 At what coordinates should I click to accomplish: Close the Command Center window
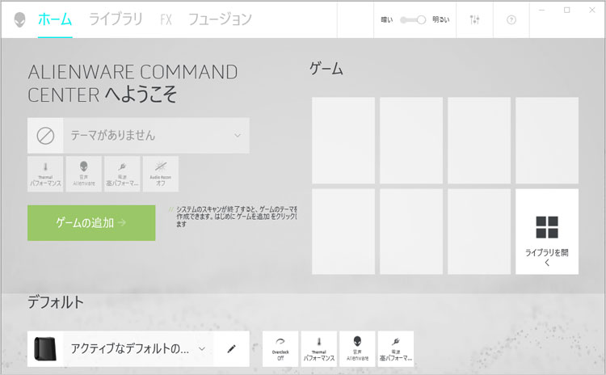point(591,10)
